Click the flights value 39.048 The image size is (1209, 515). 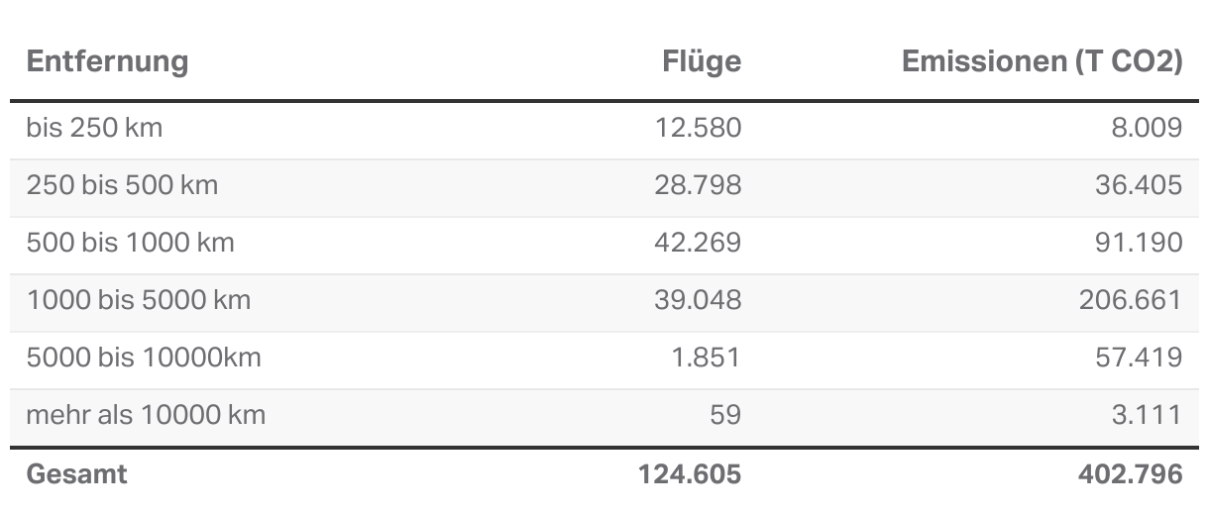pyautogui.click(x=698, y=300)
